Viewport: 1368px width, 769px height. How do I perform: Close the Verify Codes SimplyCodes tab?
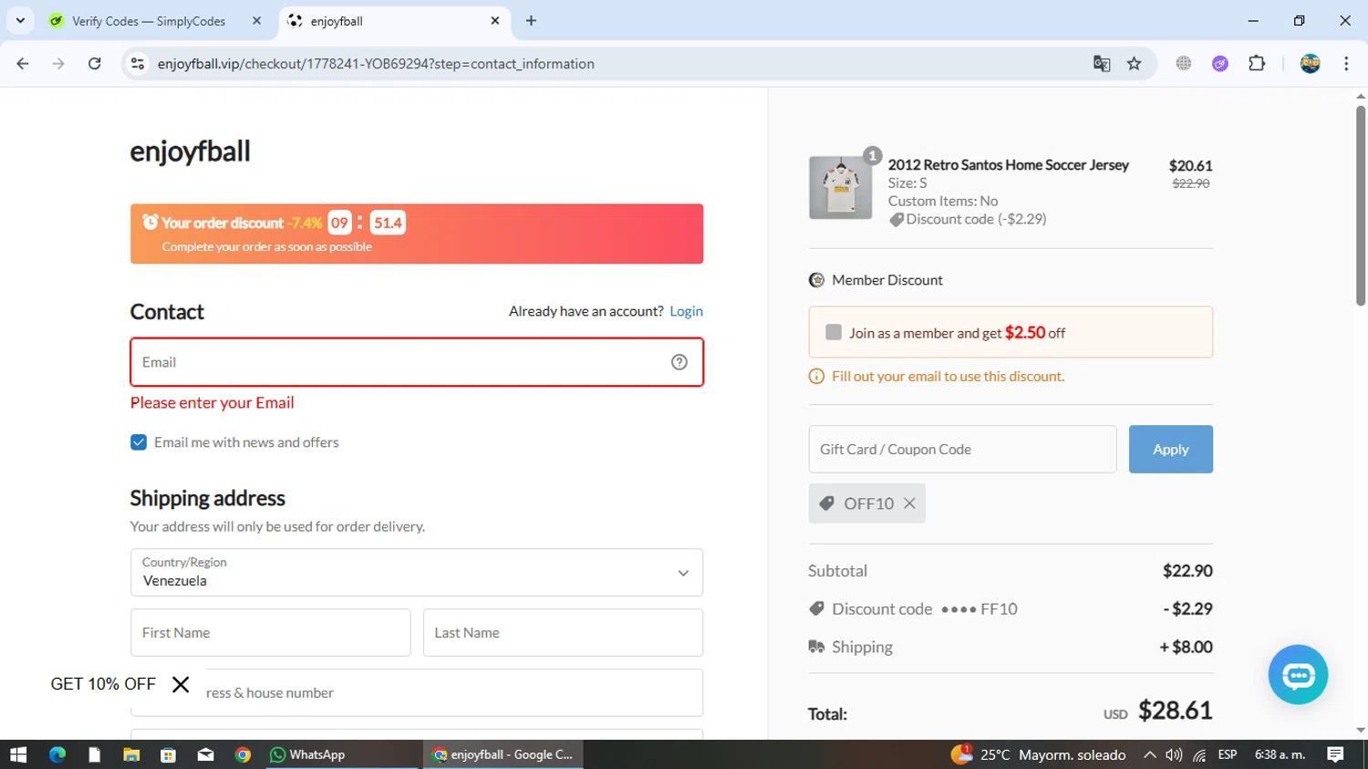pos(256,21)
